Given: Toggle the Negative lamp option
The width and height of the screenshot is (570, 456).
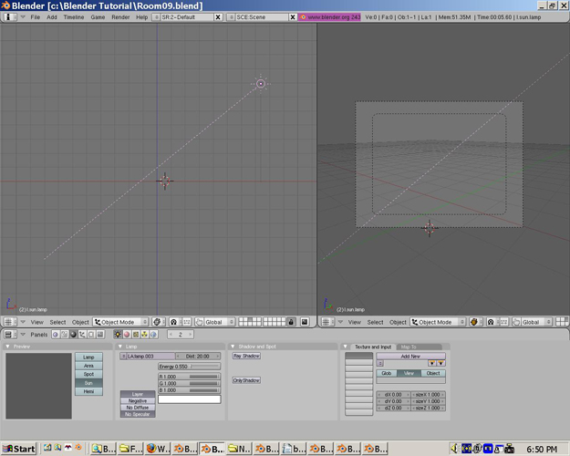Looking at the screenshot, I should click(x=138, y=400).
